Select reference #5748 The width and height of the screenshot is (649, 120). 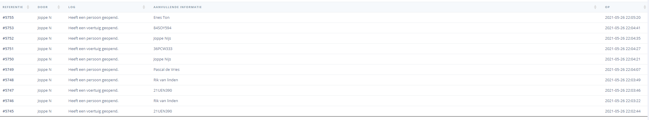[8, 80]
